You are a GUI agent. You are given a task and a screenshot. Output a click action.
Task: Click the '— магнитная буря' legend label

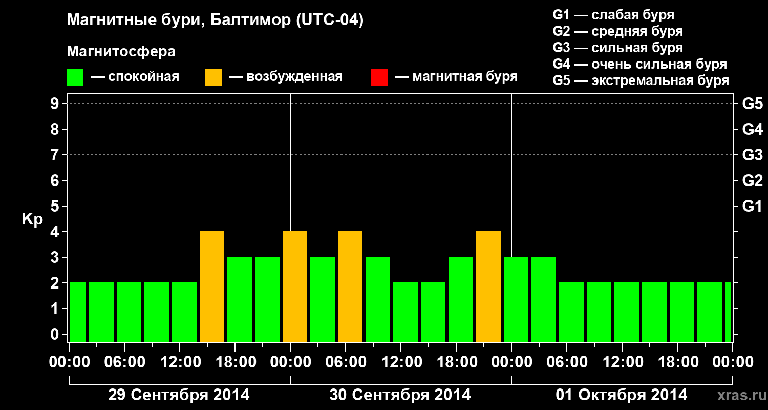point(457,77)
